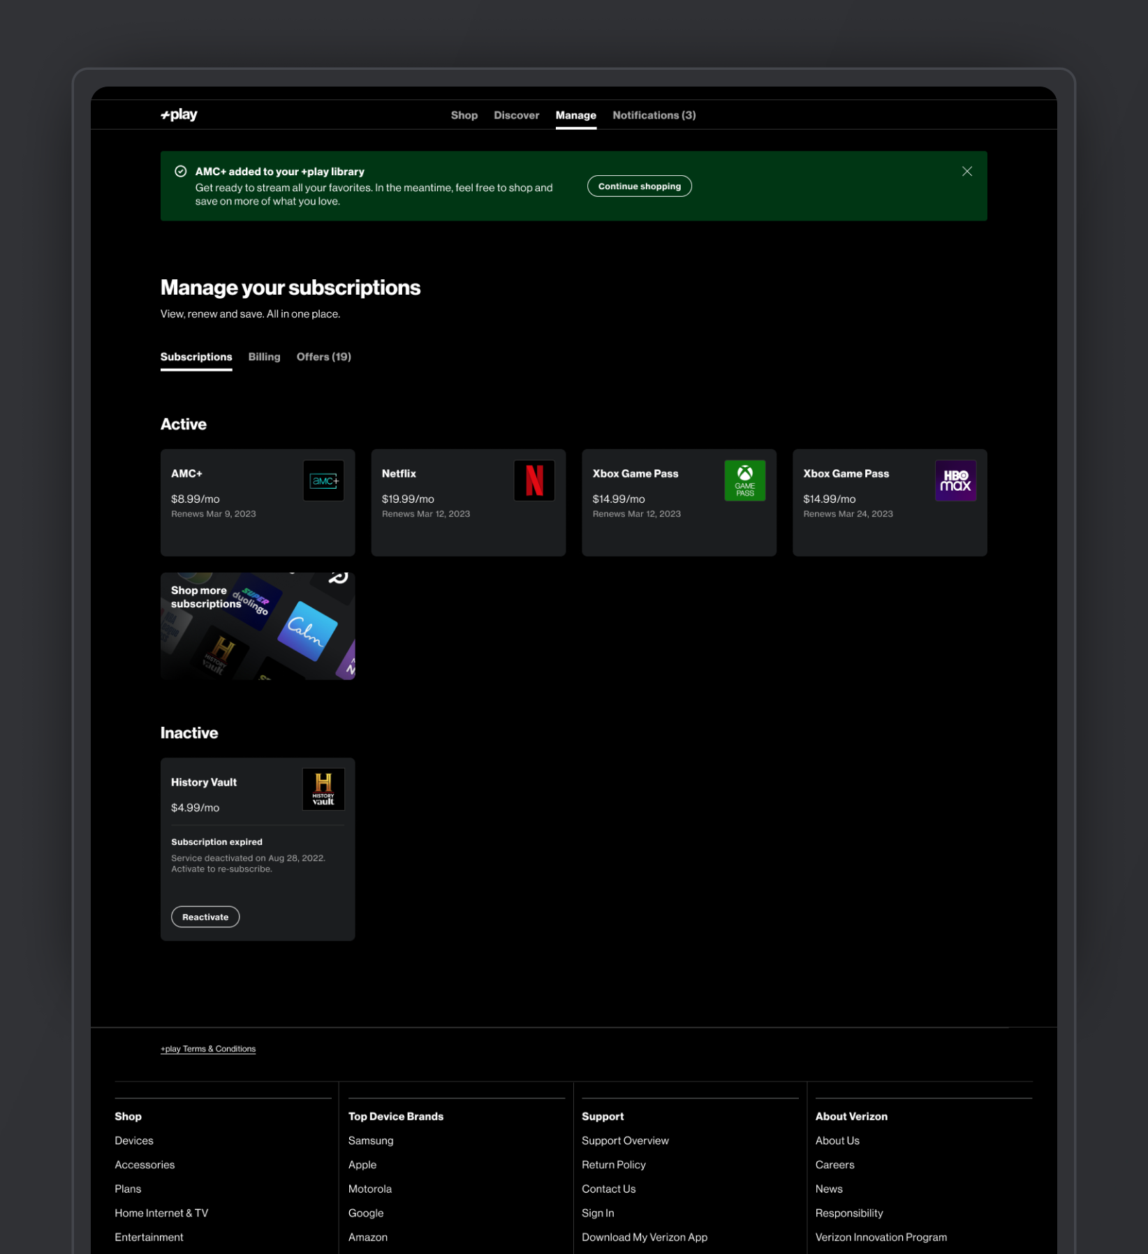1148x1254 pixels.
Task: Click the AMC+ logo icon
Action: [324, 480]
